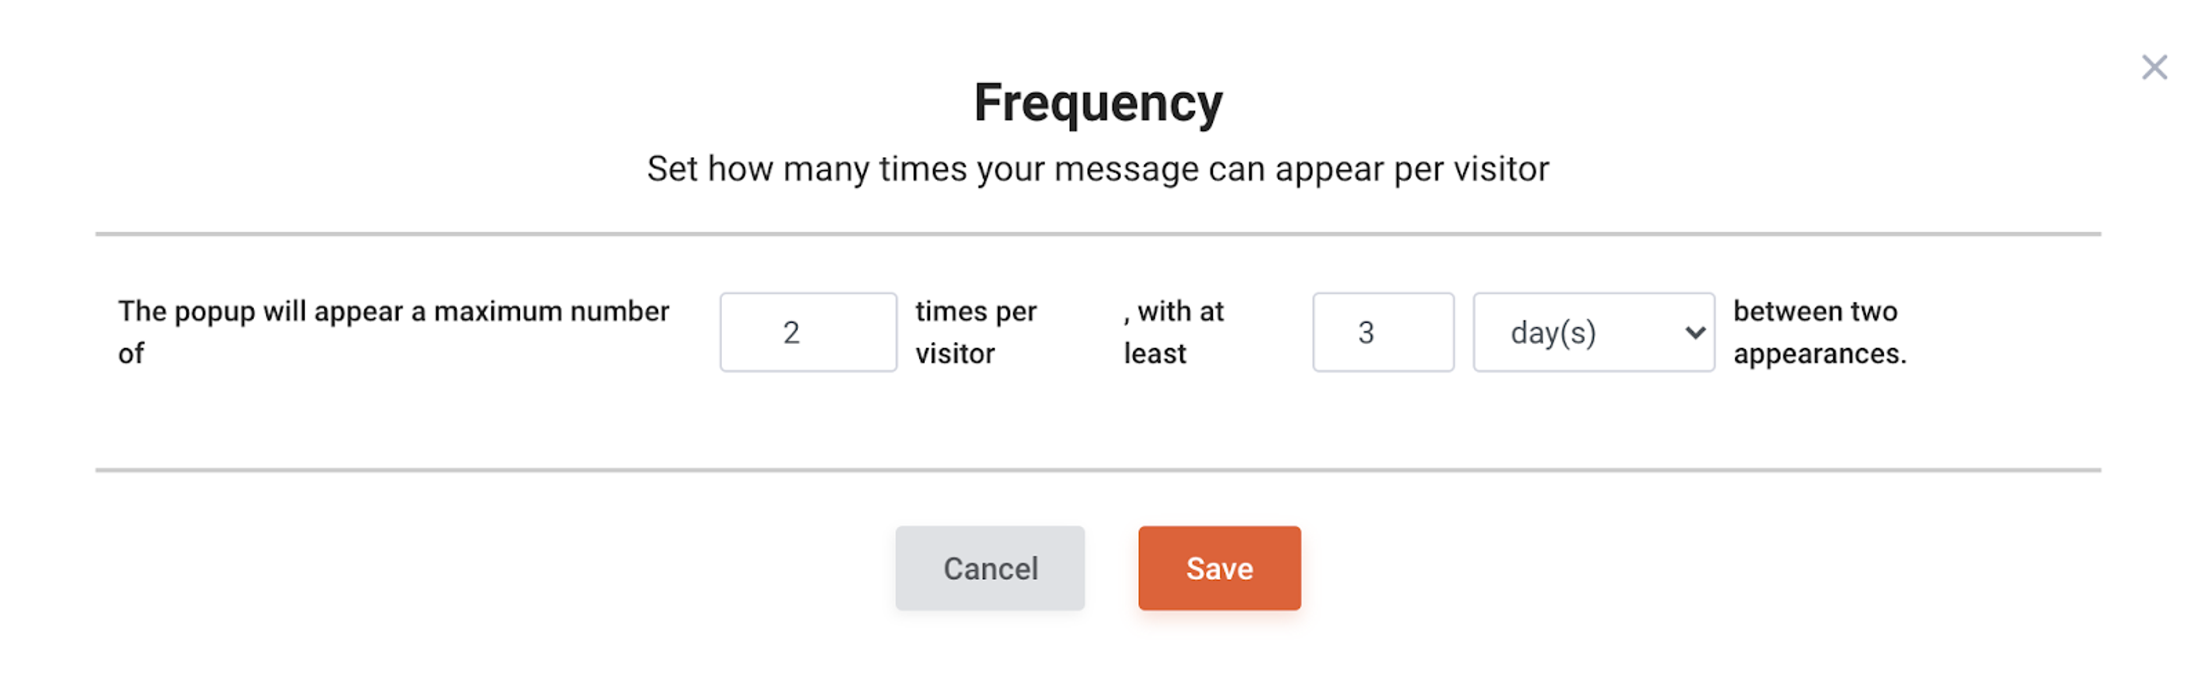Image resolution: width=2208 pixels, height=695 pixels.
Task: Click the dismiss X in the top corner
Action: (x=2154, y=66)
